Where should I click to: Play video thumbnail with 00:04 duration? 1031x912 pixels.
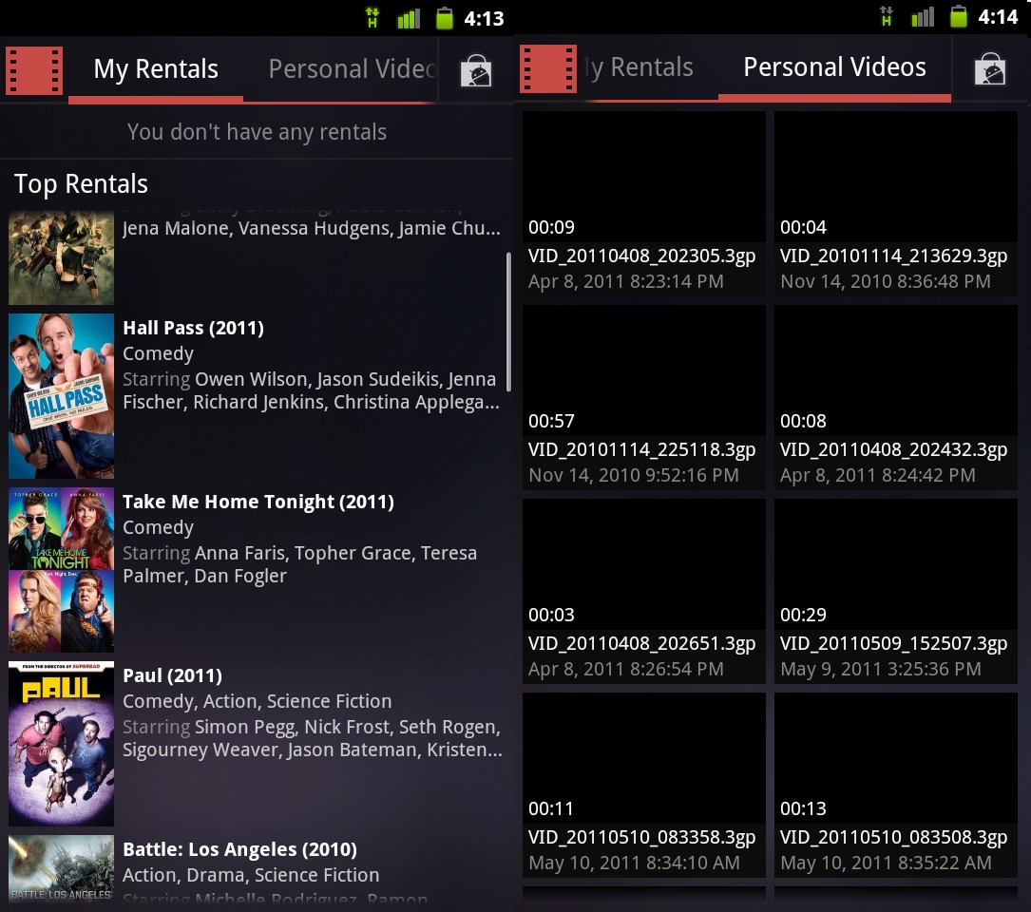(895, 177)
